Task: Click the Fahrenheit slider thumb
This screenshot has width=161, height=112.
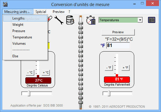Action: point(109,93)
